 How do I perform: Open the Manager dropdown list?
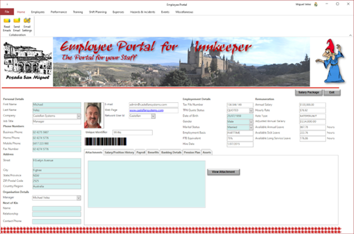point(79,198)
